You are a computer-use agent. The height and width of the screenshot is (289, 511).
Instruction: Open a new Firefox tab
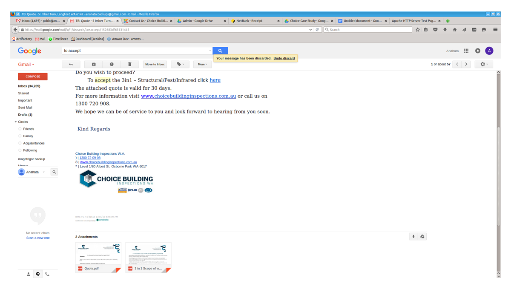(x=448, y=21)
